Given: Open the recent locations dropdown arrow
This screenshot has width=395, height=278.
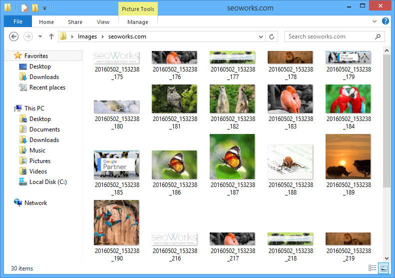Looking at the screenshot, I should click(x=39, y=36).
